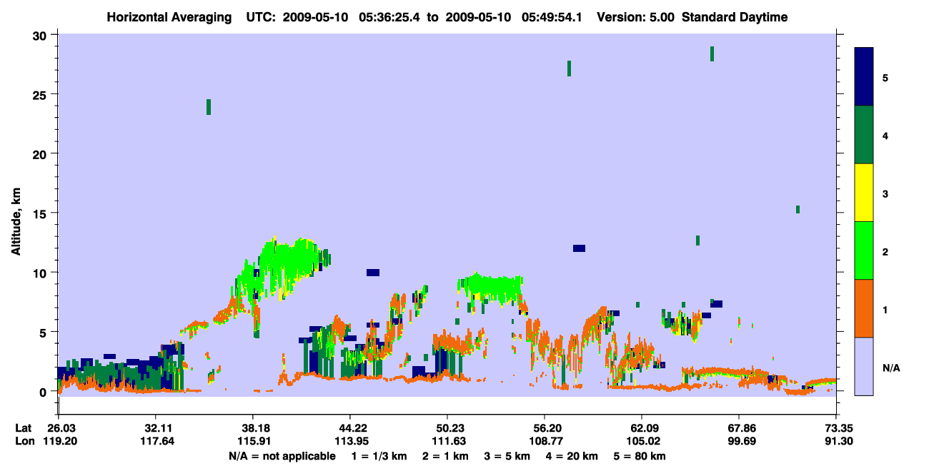
Task: Click the yellow colorbar segment labeled 3
Action: click(x=864, y=193)
